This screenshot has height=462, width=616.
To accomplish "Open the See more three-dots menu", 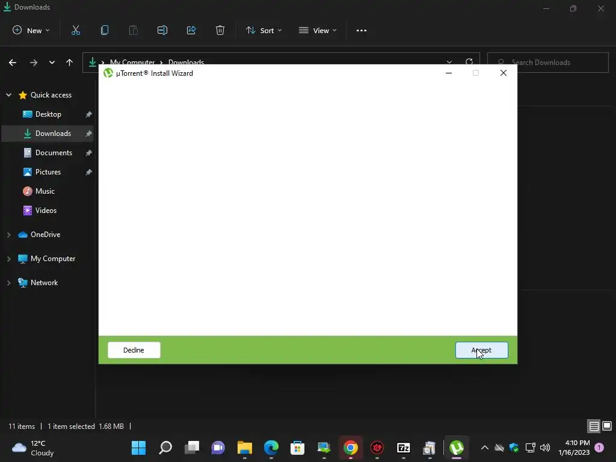I will [362, 30].
